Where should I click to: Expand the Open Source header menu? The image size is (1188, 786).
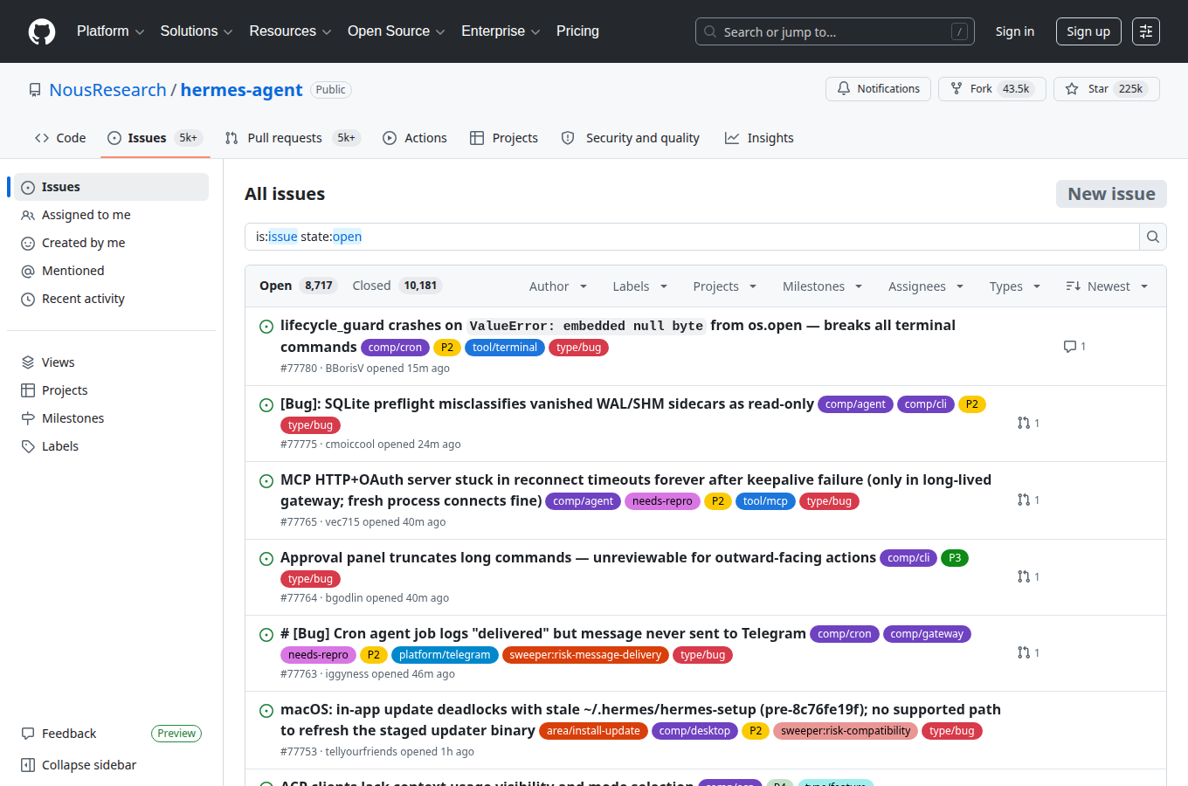point(397,31)
